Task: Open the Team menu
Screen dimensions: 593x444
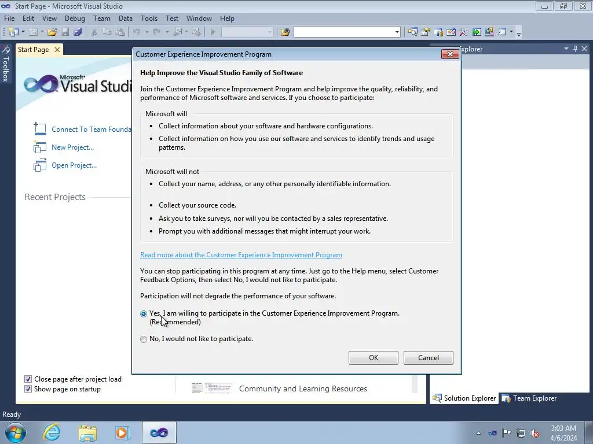Action: [x=102, y=18]
